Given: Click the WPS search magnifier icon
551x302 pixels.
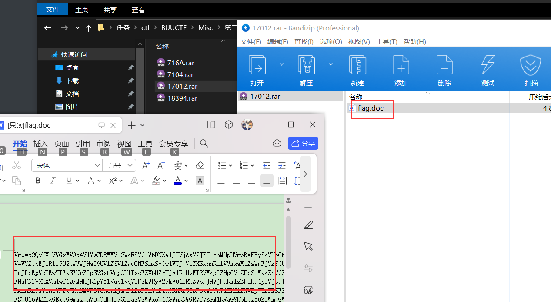Looking at the screenshot, I should (x=204, y=143).
